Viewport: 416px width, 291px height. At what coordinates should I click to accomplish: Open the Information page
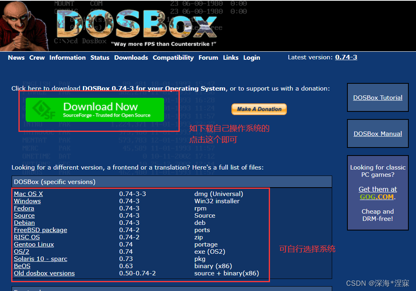67,57
